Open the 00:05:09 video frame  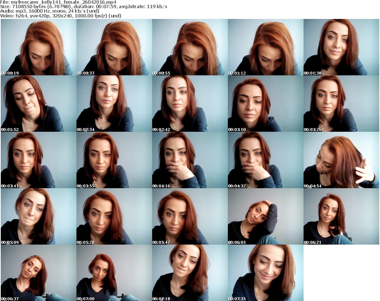pyautogui.click(x=39, y=216)
